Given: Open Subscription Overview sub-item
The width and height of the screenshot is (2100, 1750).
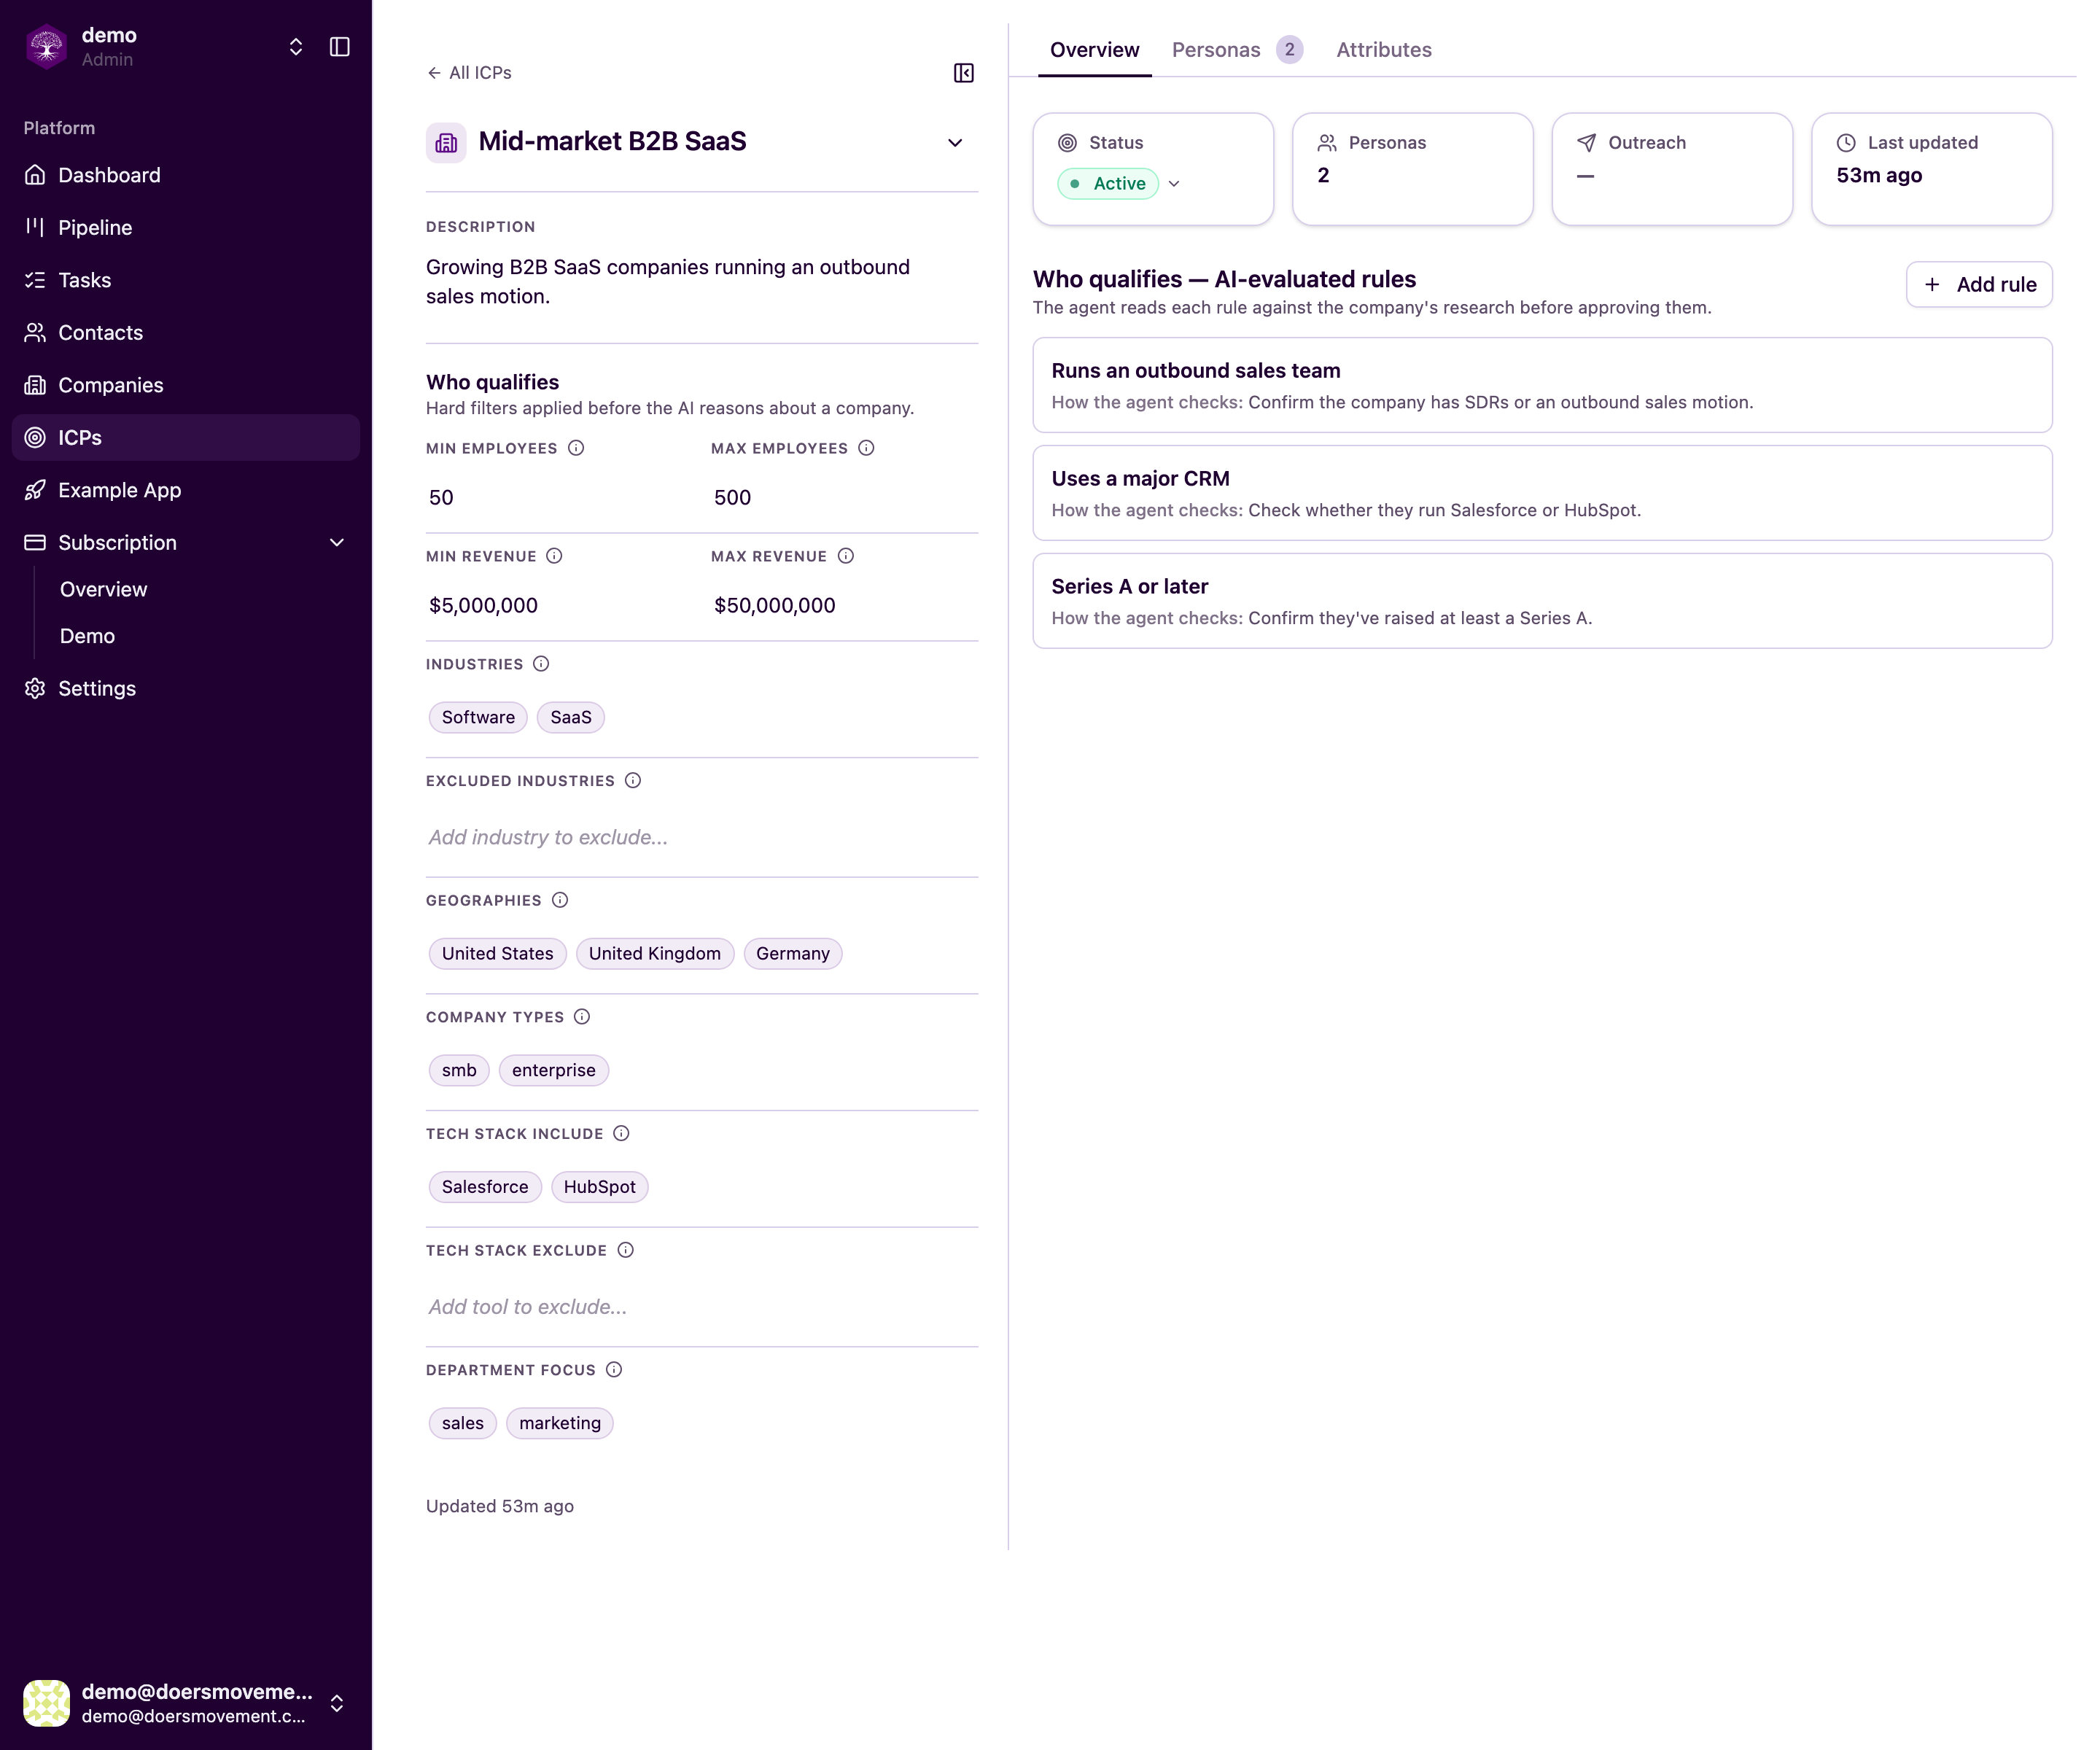Looking at the screenshot, I should tap(104, 589).
